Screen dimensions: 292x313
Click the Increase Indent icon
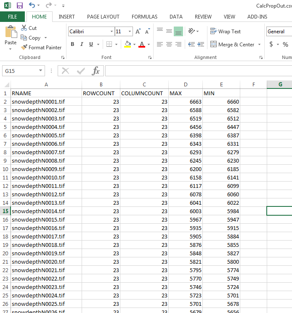click(x=201, y=44)
